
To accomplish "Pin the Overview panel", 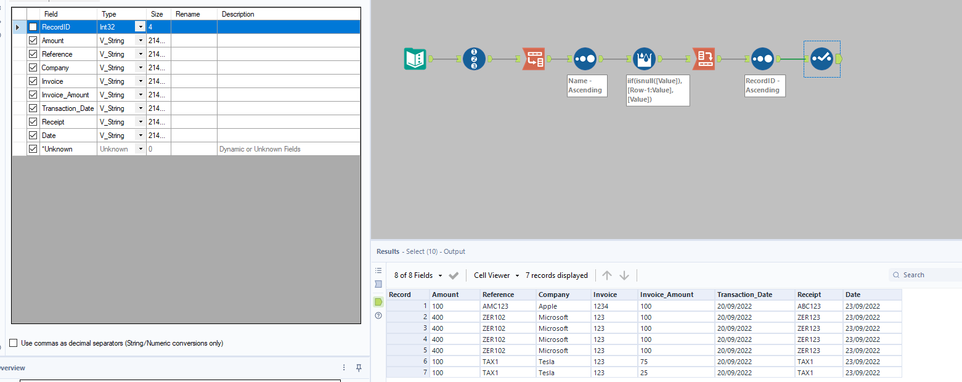I will click(359, 368).
